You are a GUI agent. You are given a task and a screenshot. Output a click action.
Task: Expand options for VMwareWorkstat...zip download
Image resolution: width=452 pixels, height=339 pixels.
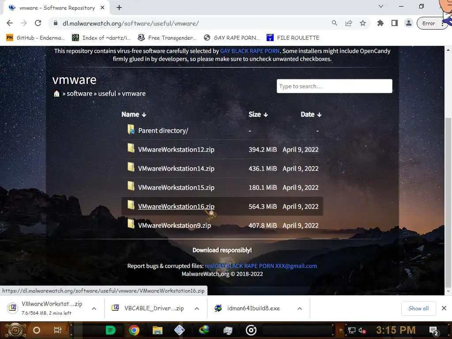[x=94, y=309]
